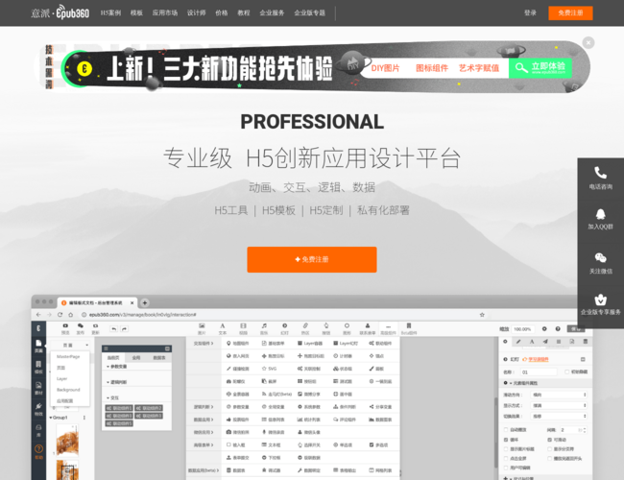The height and width of the screenshot is (480, 624).
Task: Close the promotional banner
Action: [588, 42]
